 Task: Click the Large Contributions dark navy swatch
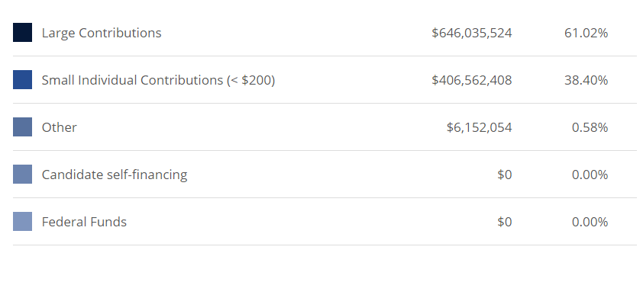tap(23, 32)
